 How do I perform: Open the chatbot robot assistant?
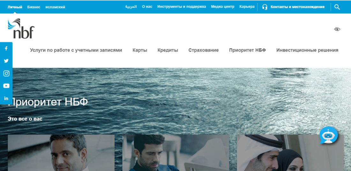(328, 135)
